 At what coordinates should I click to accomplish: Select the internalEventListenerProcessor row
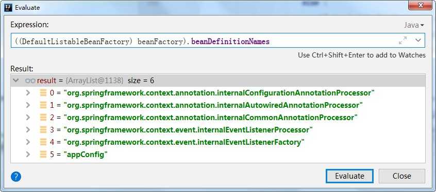click(x=217, y=130)
